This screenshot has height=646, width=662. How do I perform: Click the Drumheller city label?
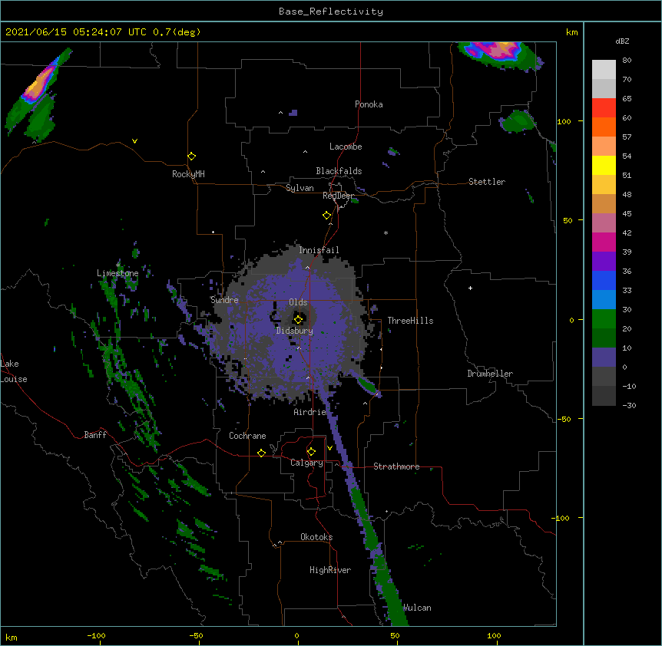[x=490, y=374]
